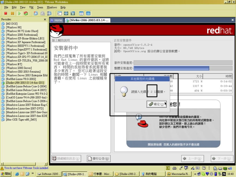Switch to Software-320G taskbar button
The image size is (236, 177).
click(x=49, y=174)
